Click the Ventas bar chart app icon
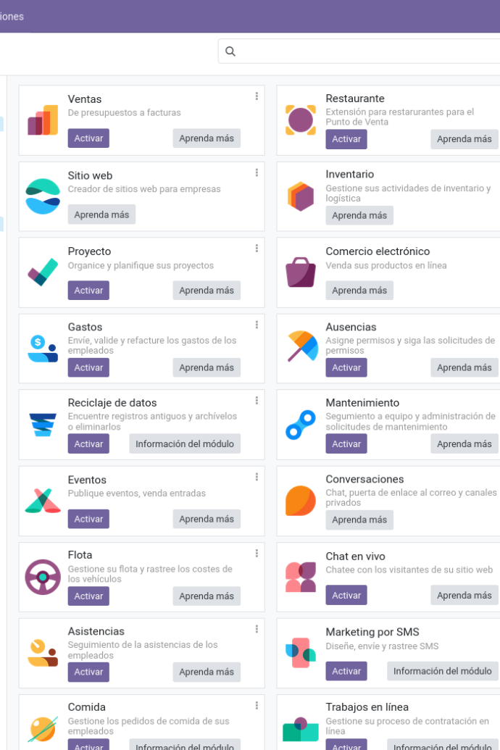Image resolution: width=500 pixels, height=750 pixels. [43, 120]
